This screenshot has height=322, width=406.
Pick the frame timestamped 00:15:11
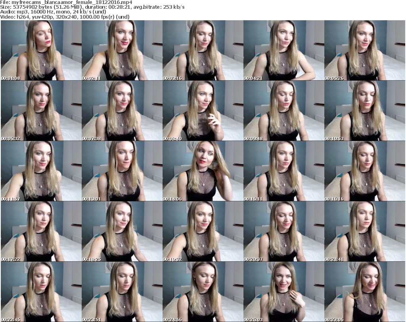[x=284, y=171]
